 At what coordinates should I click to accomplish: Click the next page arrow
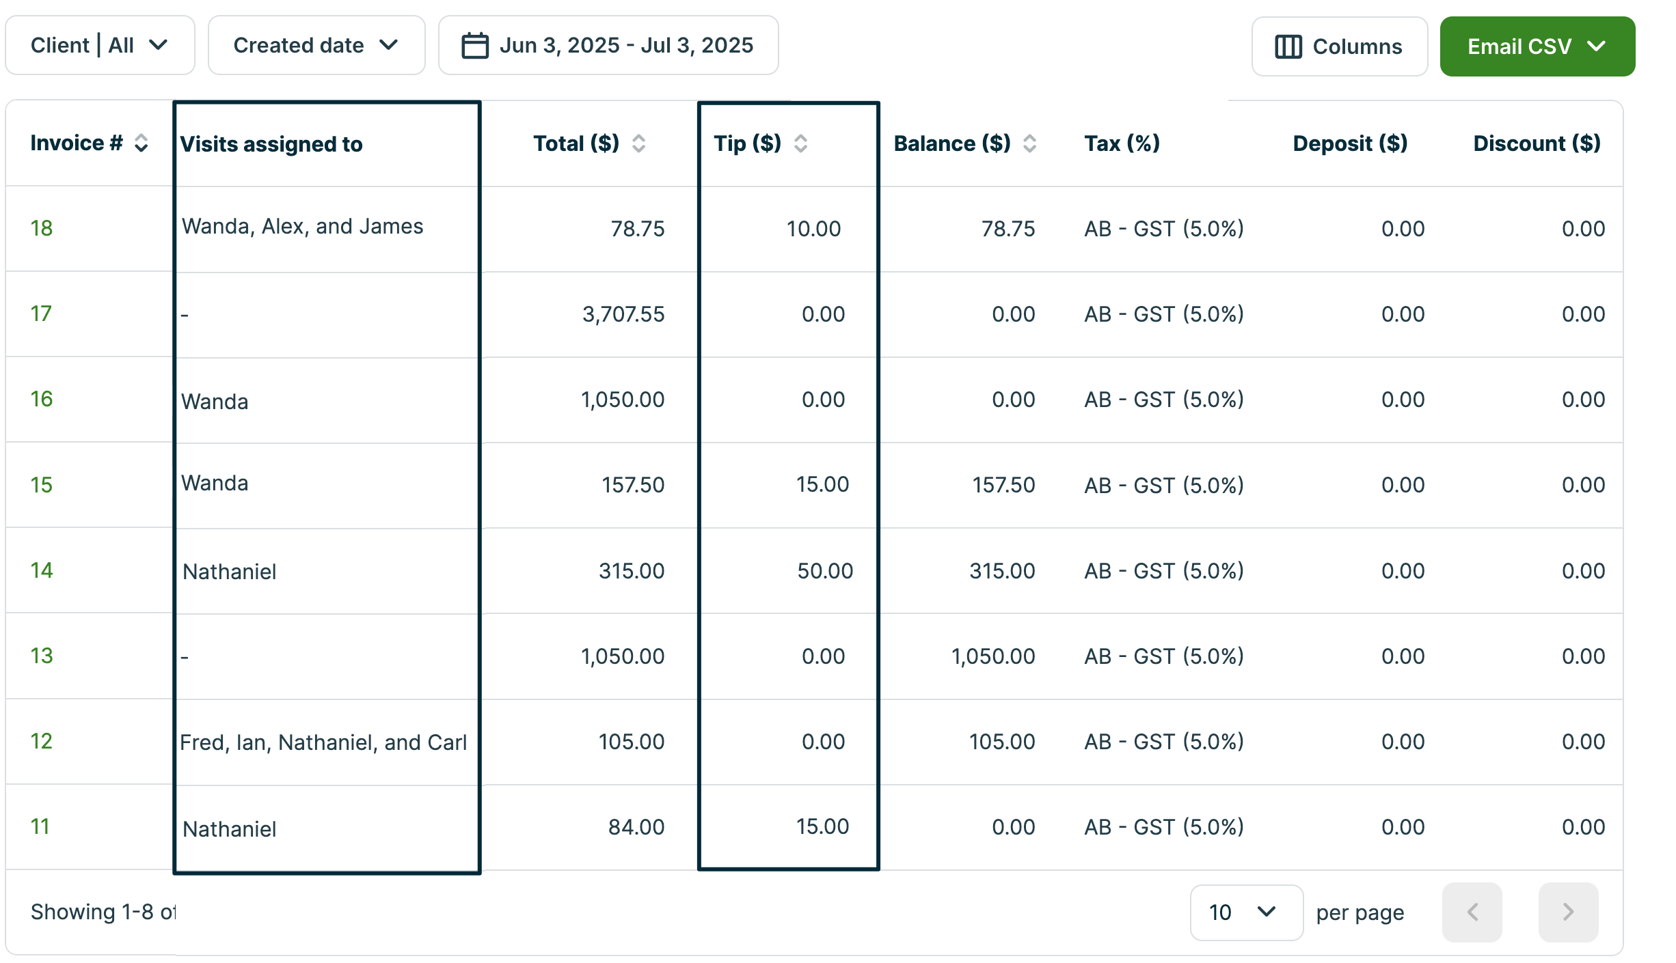[x=1567, y=912]
